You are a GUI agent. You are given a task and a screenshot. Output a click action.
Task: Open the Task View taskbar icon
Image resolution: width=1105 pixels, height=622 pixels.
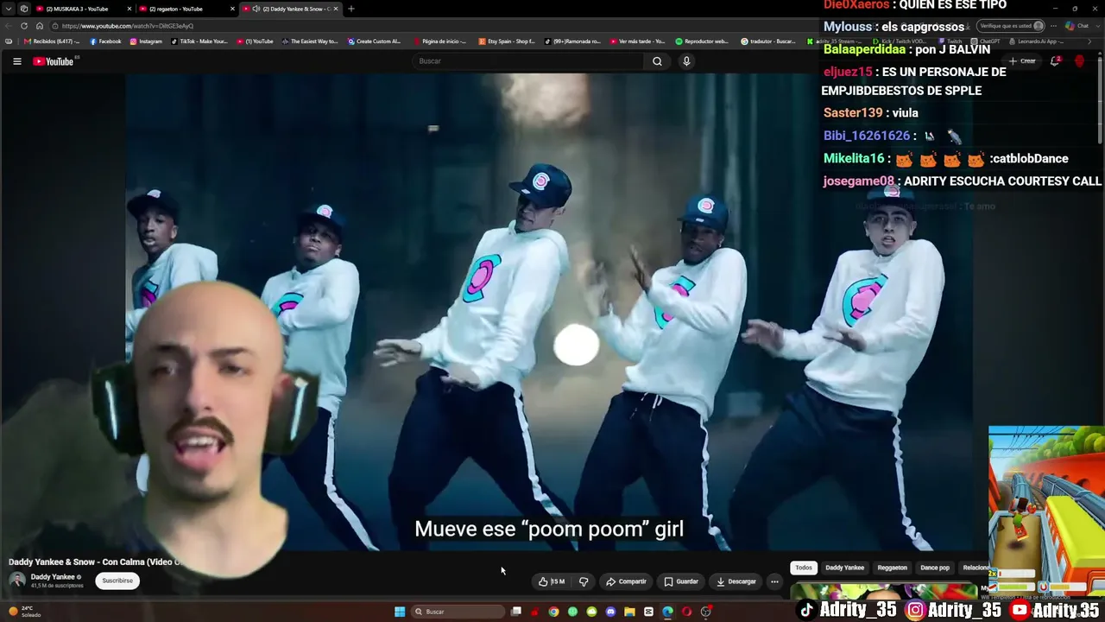coord(516,612)
